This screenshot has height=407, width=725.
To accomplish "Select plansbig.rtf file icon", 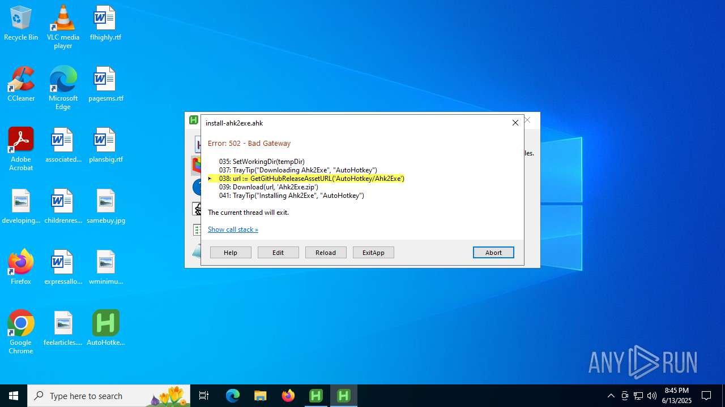I will click(x=105, y=146).
